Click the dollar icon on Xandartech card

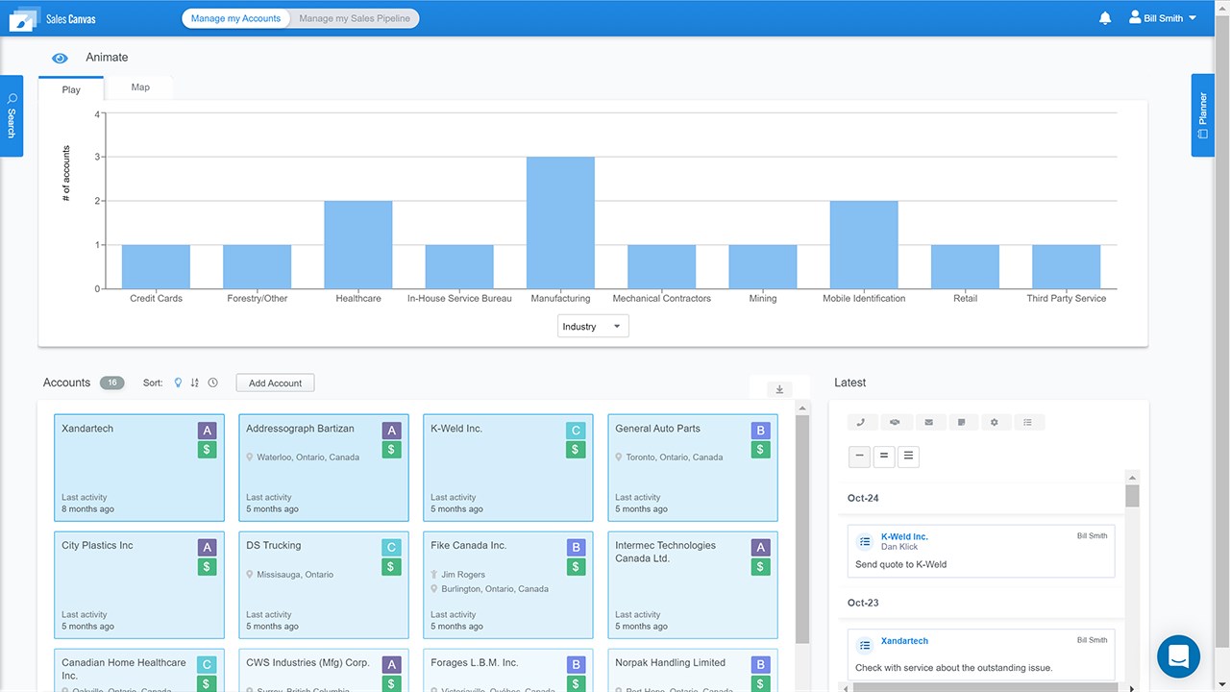coord(208,450)
